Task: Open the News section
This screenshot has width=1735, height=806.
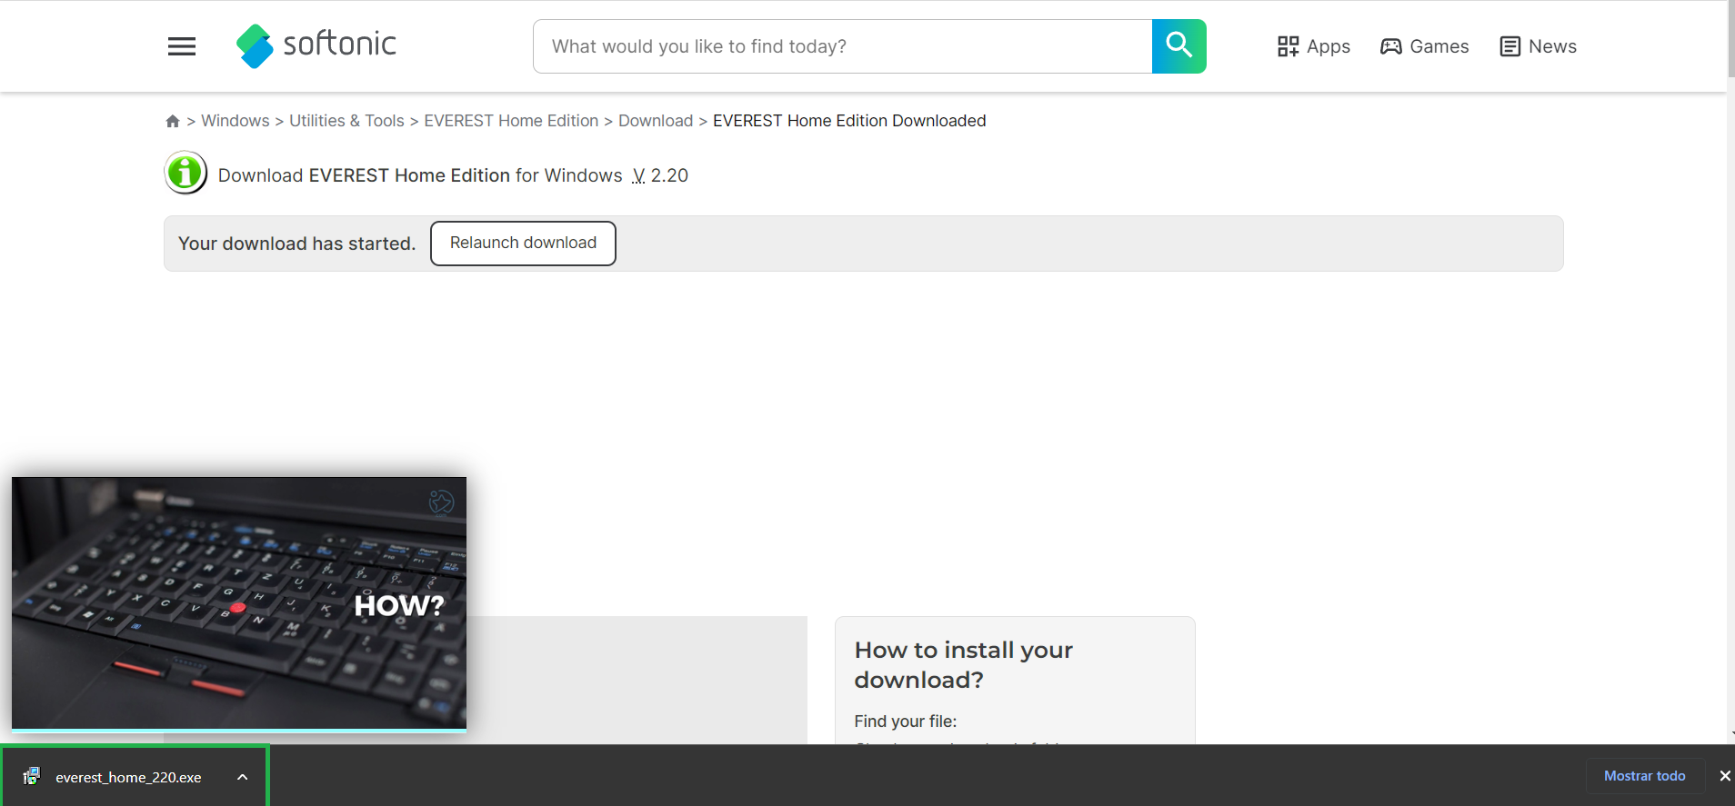Action: click(x=1539, y=46)
